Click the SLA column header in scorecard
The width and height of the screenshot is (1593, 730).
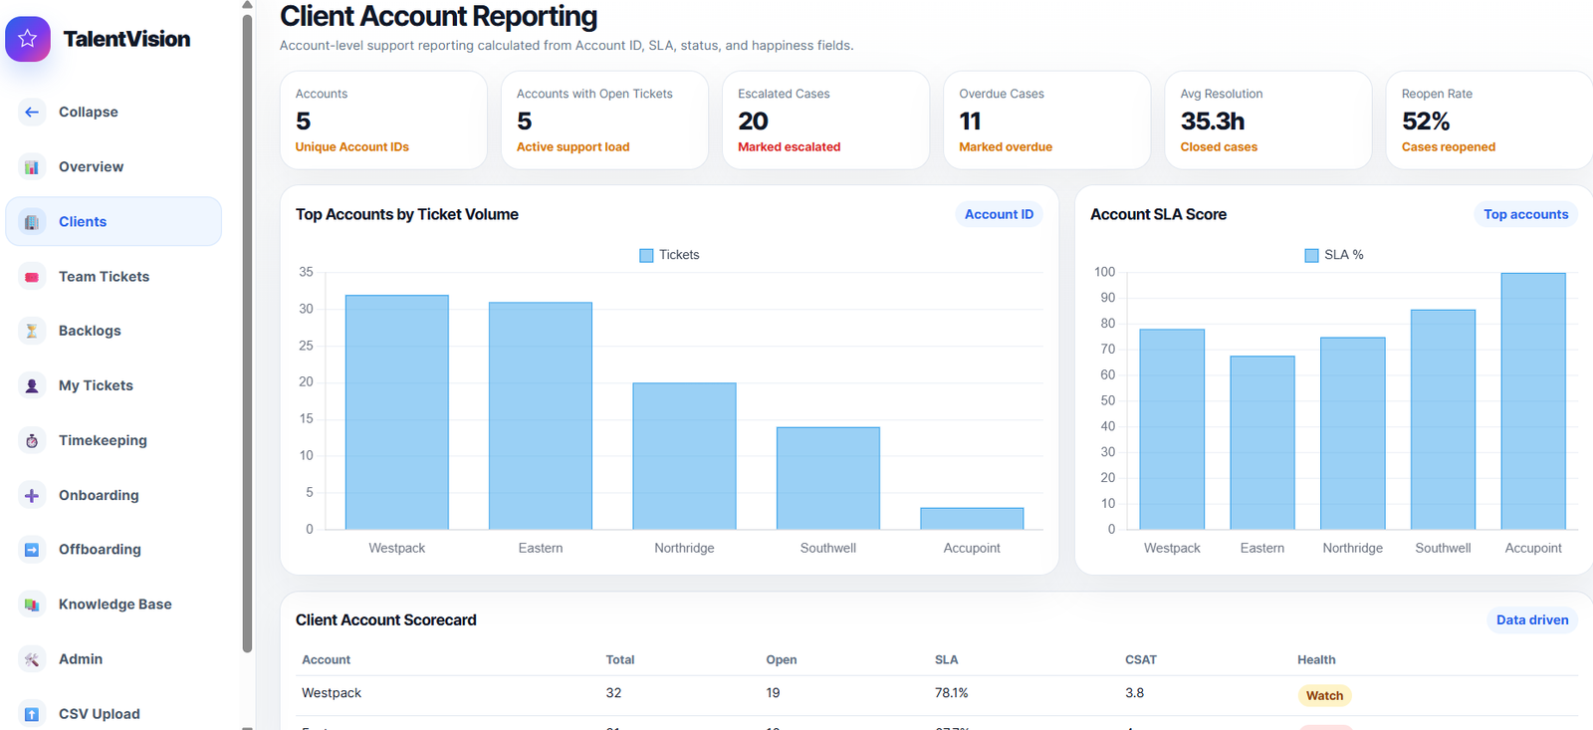(946, 659)
